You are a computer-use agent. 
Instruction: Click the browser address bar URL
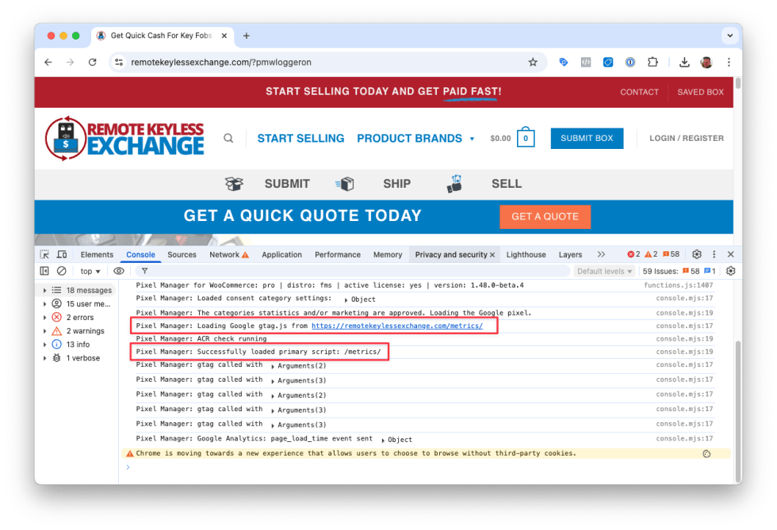click(x=221, y=63)
